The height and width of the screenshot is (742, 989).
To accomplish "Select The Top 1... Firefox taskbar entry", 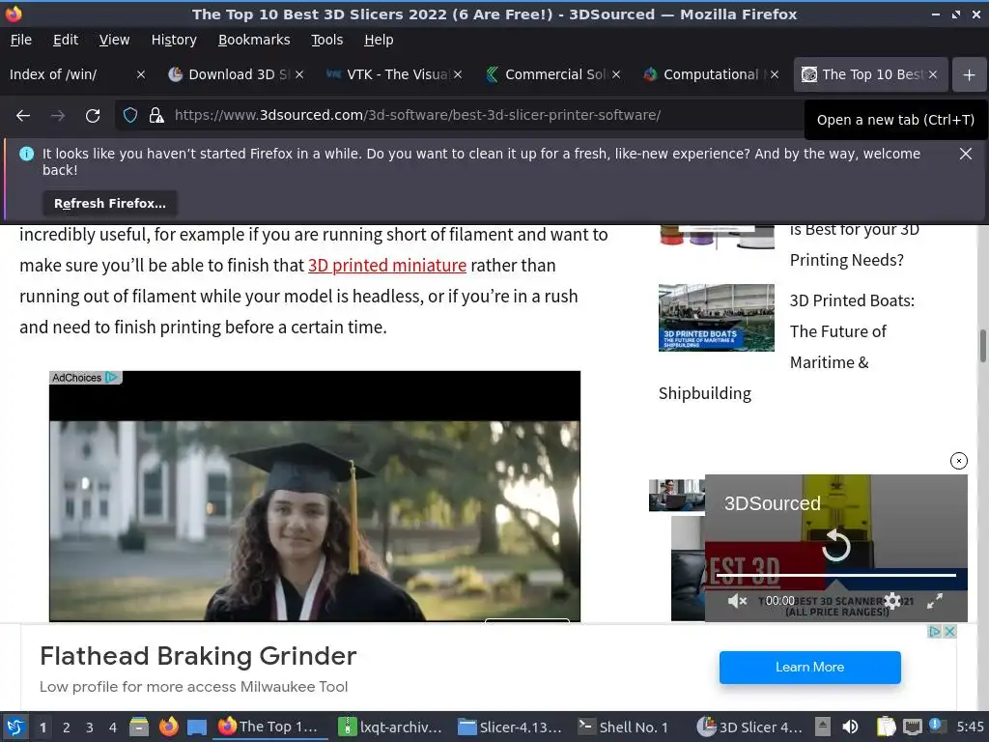I will (x=269, y=727).
